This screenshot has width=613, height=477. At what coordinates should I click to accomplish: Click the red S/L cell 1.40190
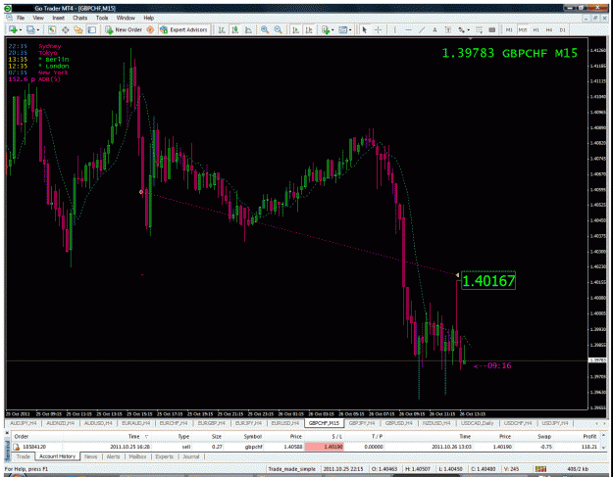(x=324, y=447)
